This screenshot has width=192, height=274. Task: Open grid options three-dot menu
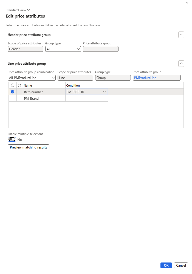pos(181,85)
